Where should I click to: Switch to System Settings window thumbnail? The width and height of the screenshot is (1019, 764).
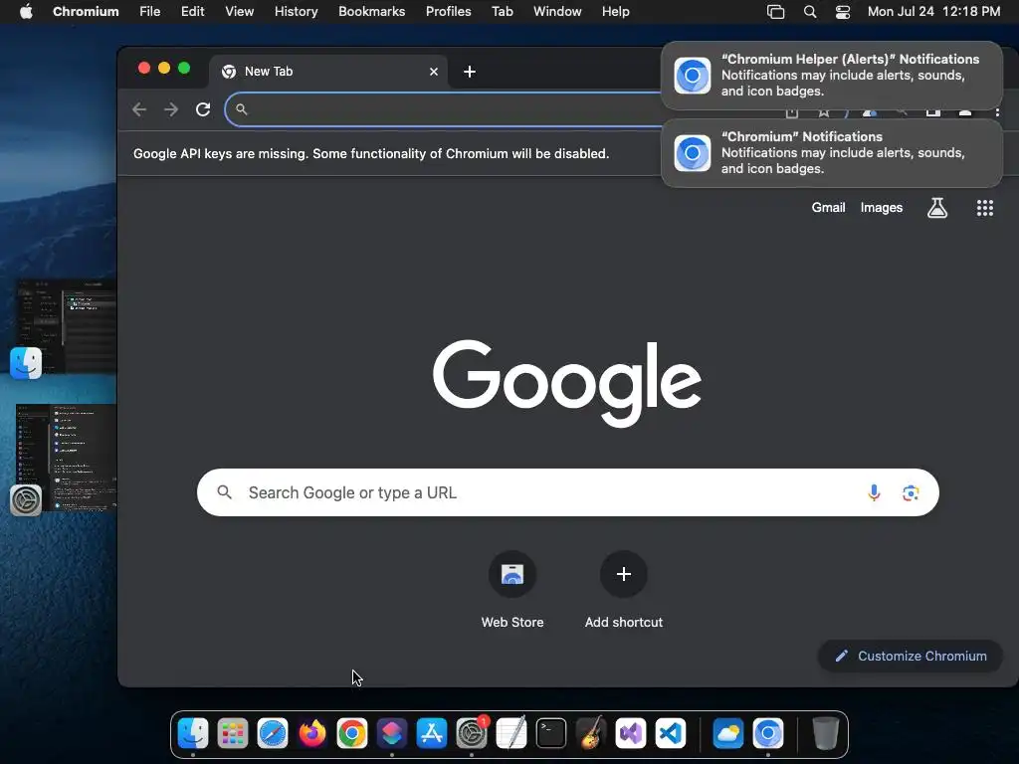click(x=65, y=459)
